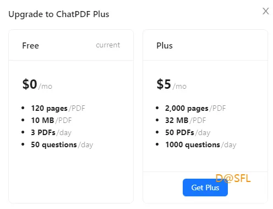This screenshot has height=209, width=273.
Task: Click the 1000 questions /day item
Action: (x=201, y=145)
